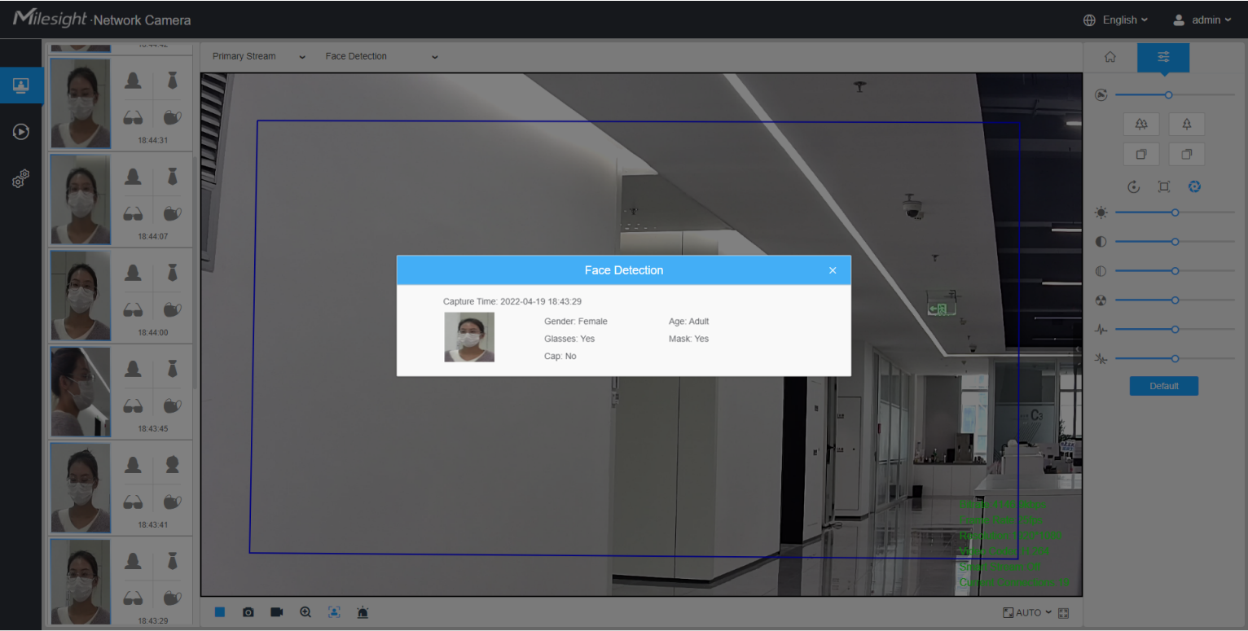Select face capture thumbnail at 18:44:07
The width and height of the screenshot is (1248, 631).
(x=81, y=199)
